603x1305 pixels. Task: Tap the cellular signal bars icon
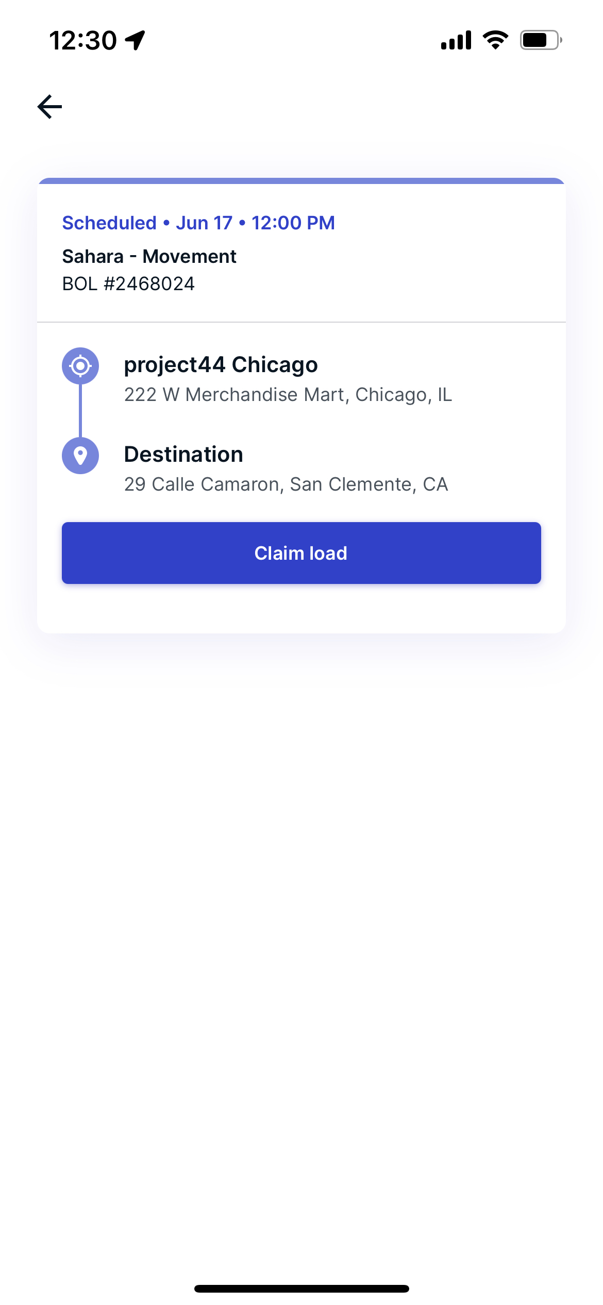[x=456, y=40]
